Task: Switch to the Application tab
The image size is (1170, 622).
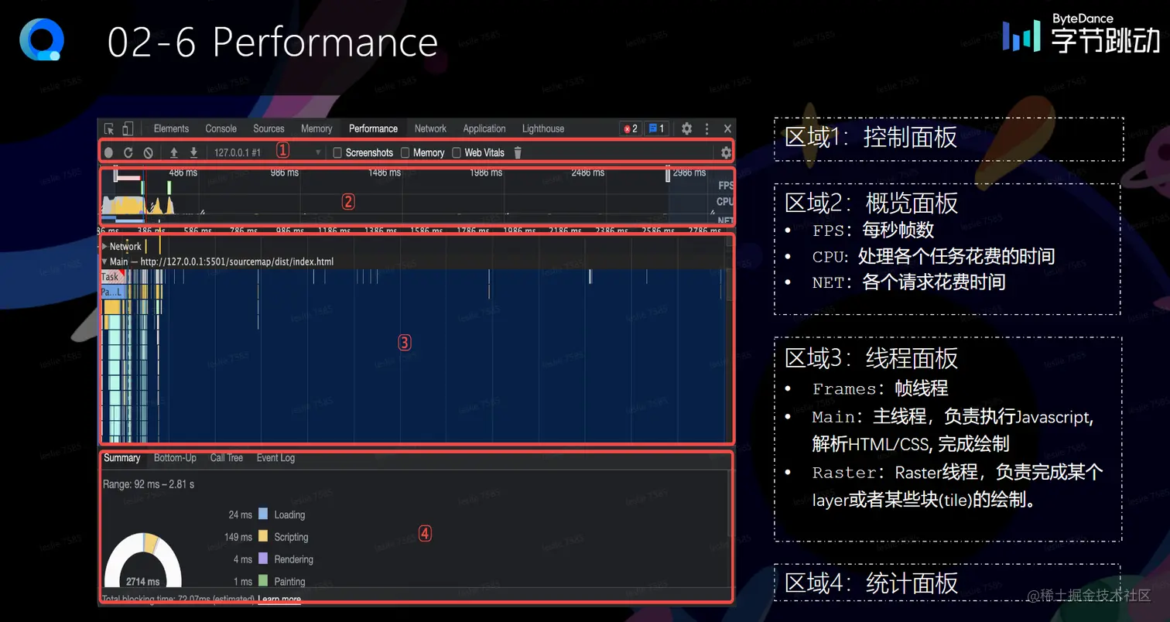Action: point(484,128)
